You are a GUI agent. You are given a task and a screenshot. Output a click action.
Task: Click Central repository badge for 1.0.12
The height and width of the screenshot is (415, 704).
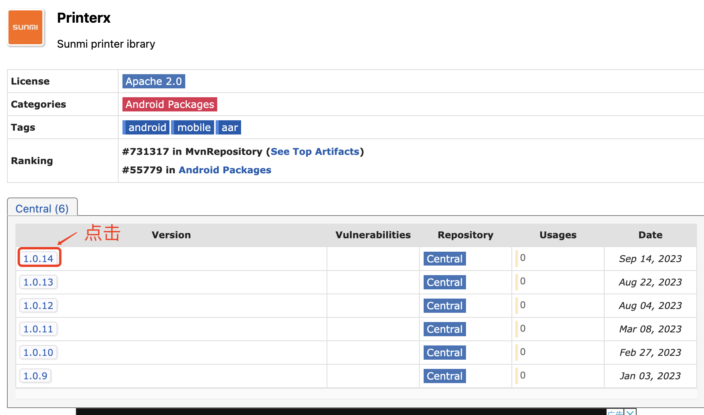[x=445, y=306]
